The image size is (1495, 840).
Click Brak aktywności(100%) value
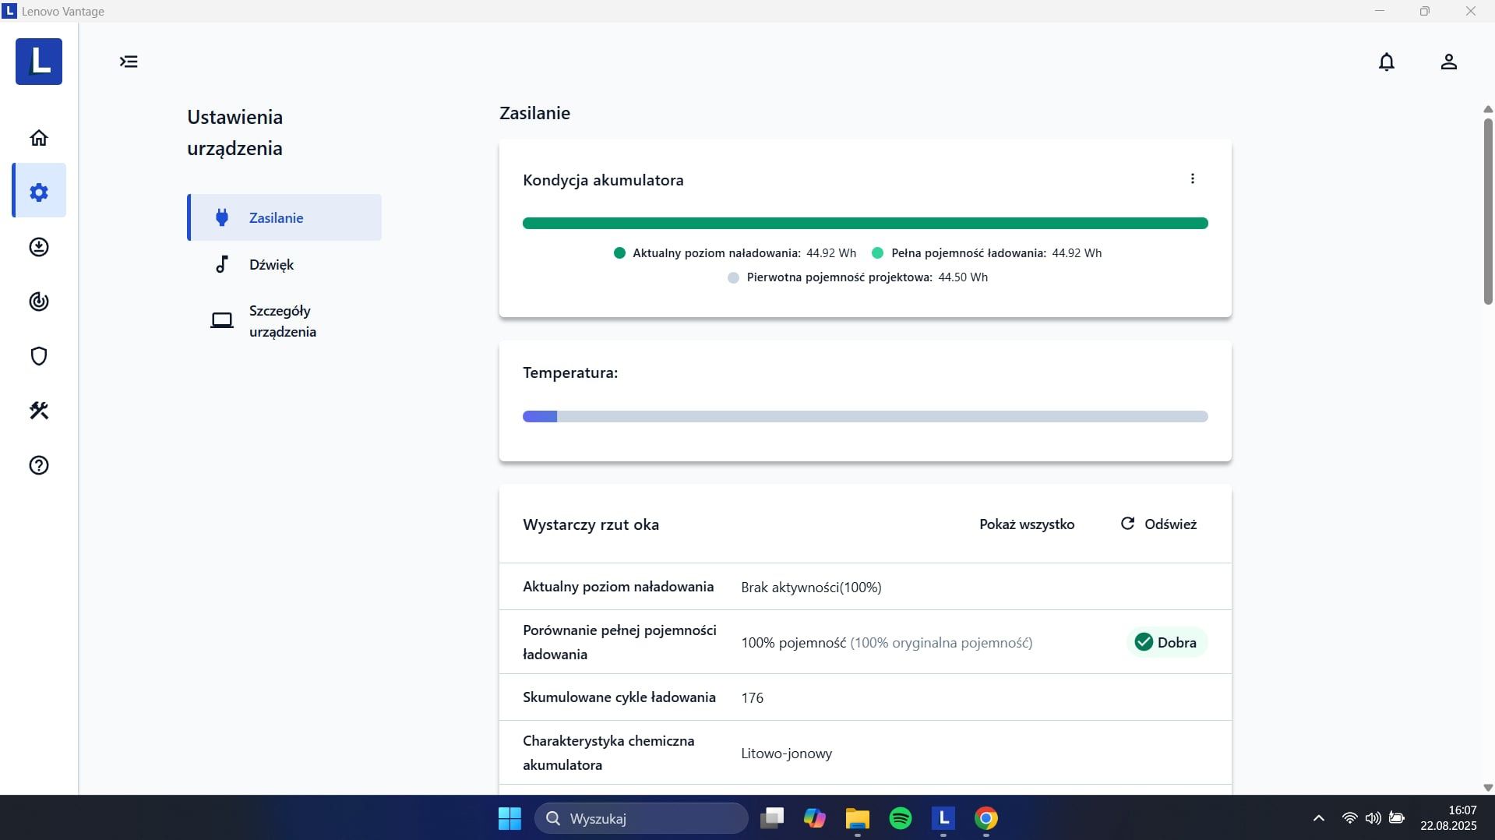tap(811, 588)
